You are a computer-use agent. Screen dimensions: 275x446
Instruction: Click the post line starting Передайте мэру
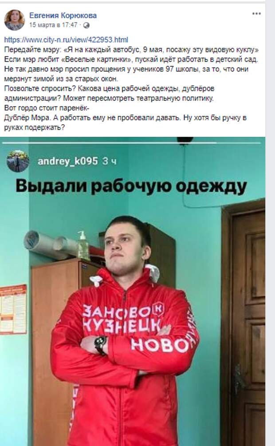coord(131,50)
